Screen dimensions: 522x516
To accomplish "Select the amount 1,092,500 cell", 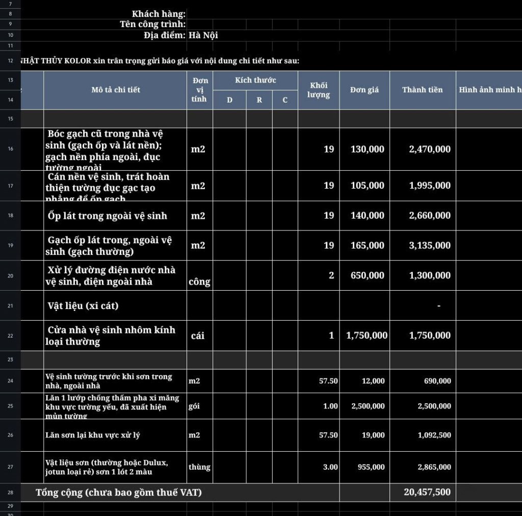I will point(423,435).
